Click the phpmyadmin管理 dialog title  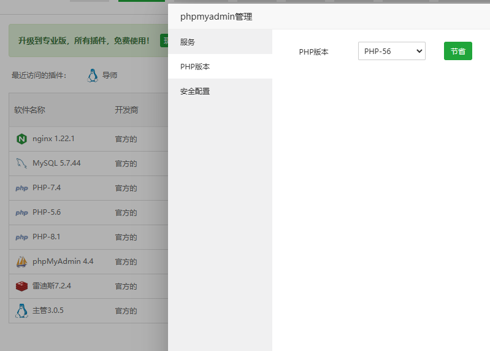pyautogui.click(x=216, y=17)
